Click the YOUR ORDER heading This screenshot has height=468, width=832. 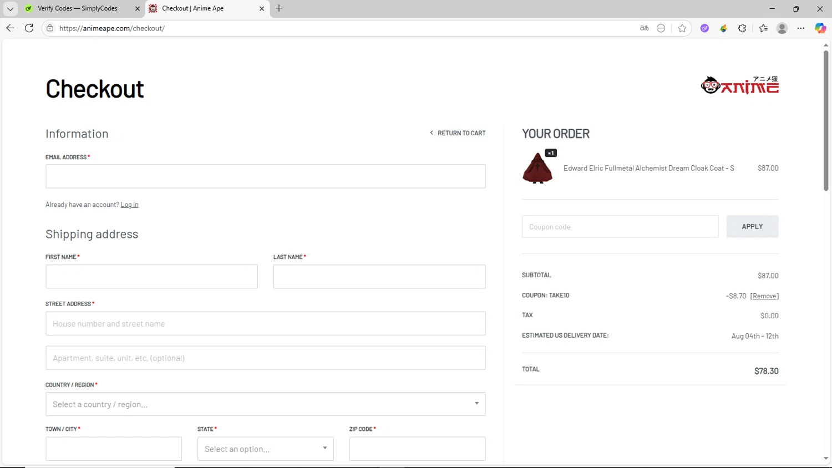coord(556,134)
